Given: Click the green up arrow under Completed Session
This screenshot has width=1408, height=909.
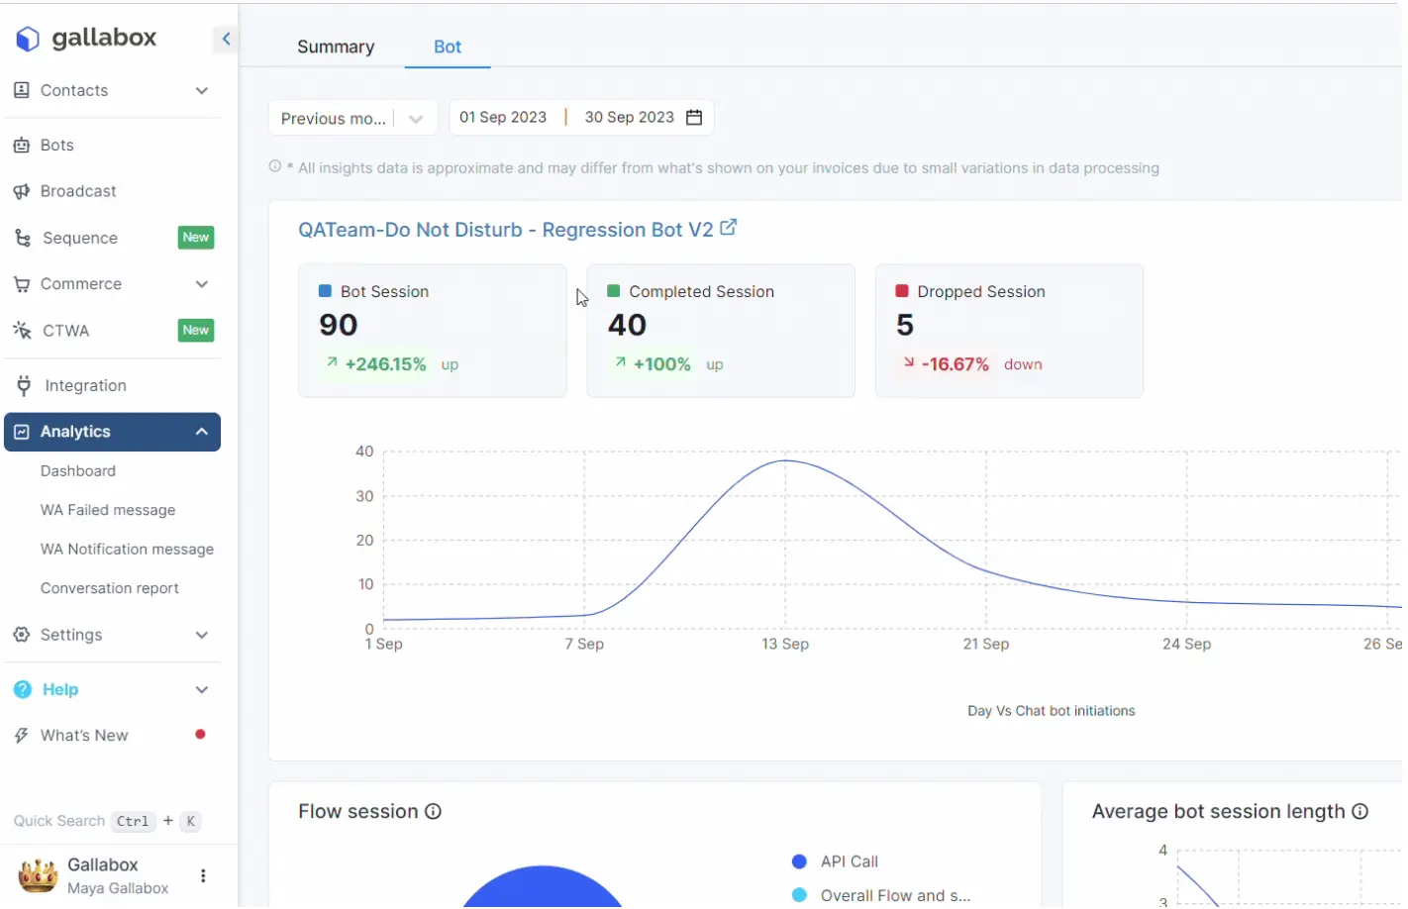Looking at the screenshot, I should tap(620, 363).
